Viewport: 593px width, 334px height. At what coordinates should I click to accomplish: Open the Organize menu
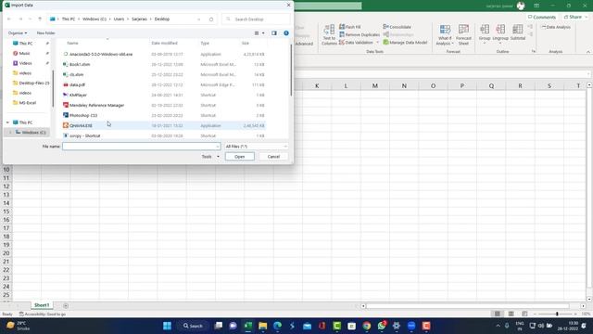[18, 33]
